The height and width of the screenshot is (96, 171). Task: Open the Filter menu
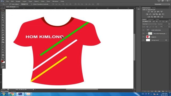click(x=43, y=1)
